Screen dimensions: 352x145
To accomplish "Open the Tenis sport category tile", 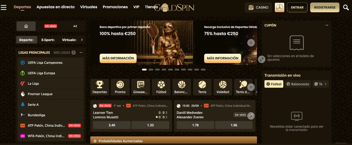I will click(x=202, y=87).
